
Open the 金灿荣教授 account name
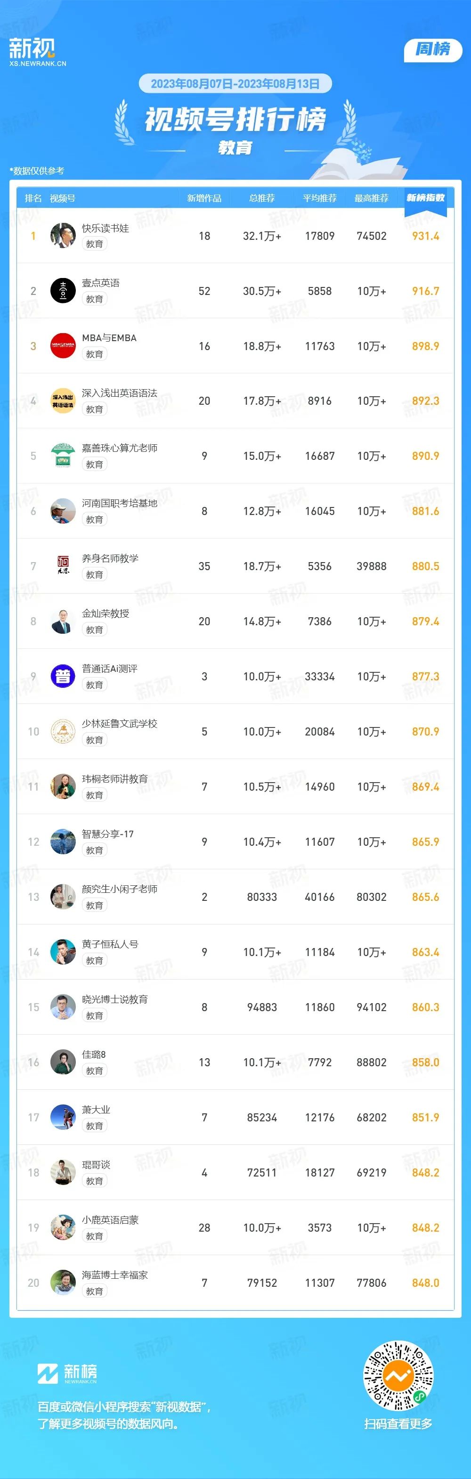[106, 613]
